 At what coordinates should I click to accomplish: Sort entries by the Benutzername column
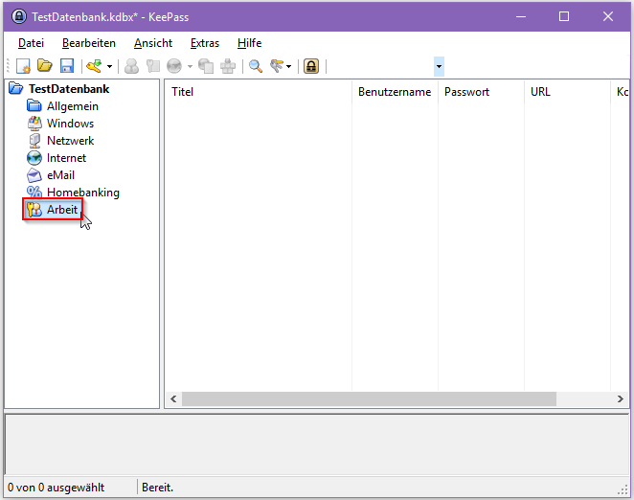coord(395,92)
